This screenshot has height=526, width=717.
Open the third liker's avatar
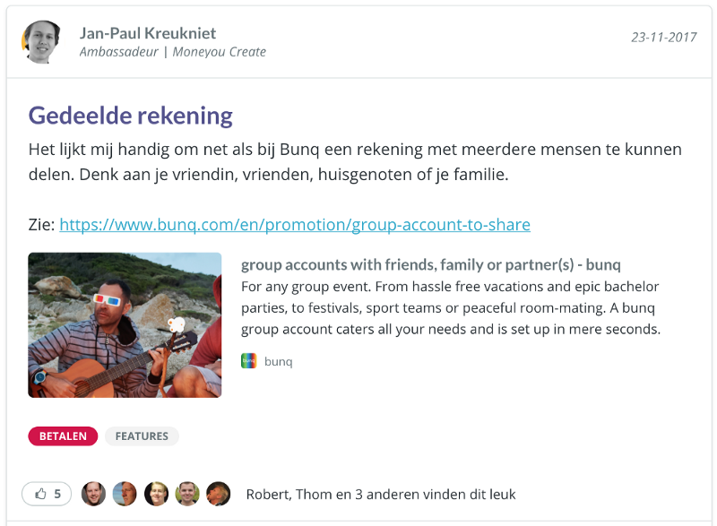156,494
